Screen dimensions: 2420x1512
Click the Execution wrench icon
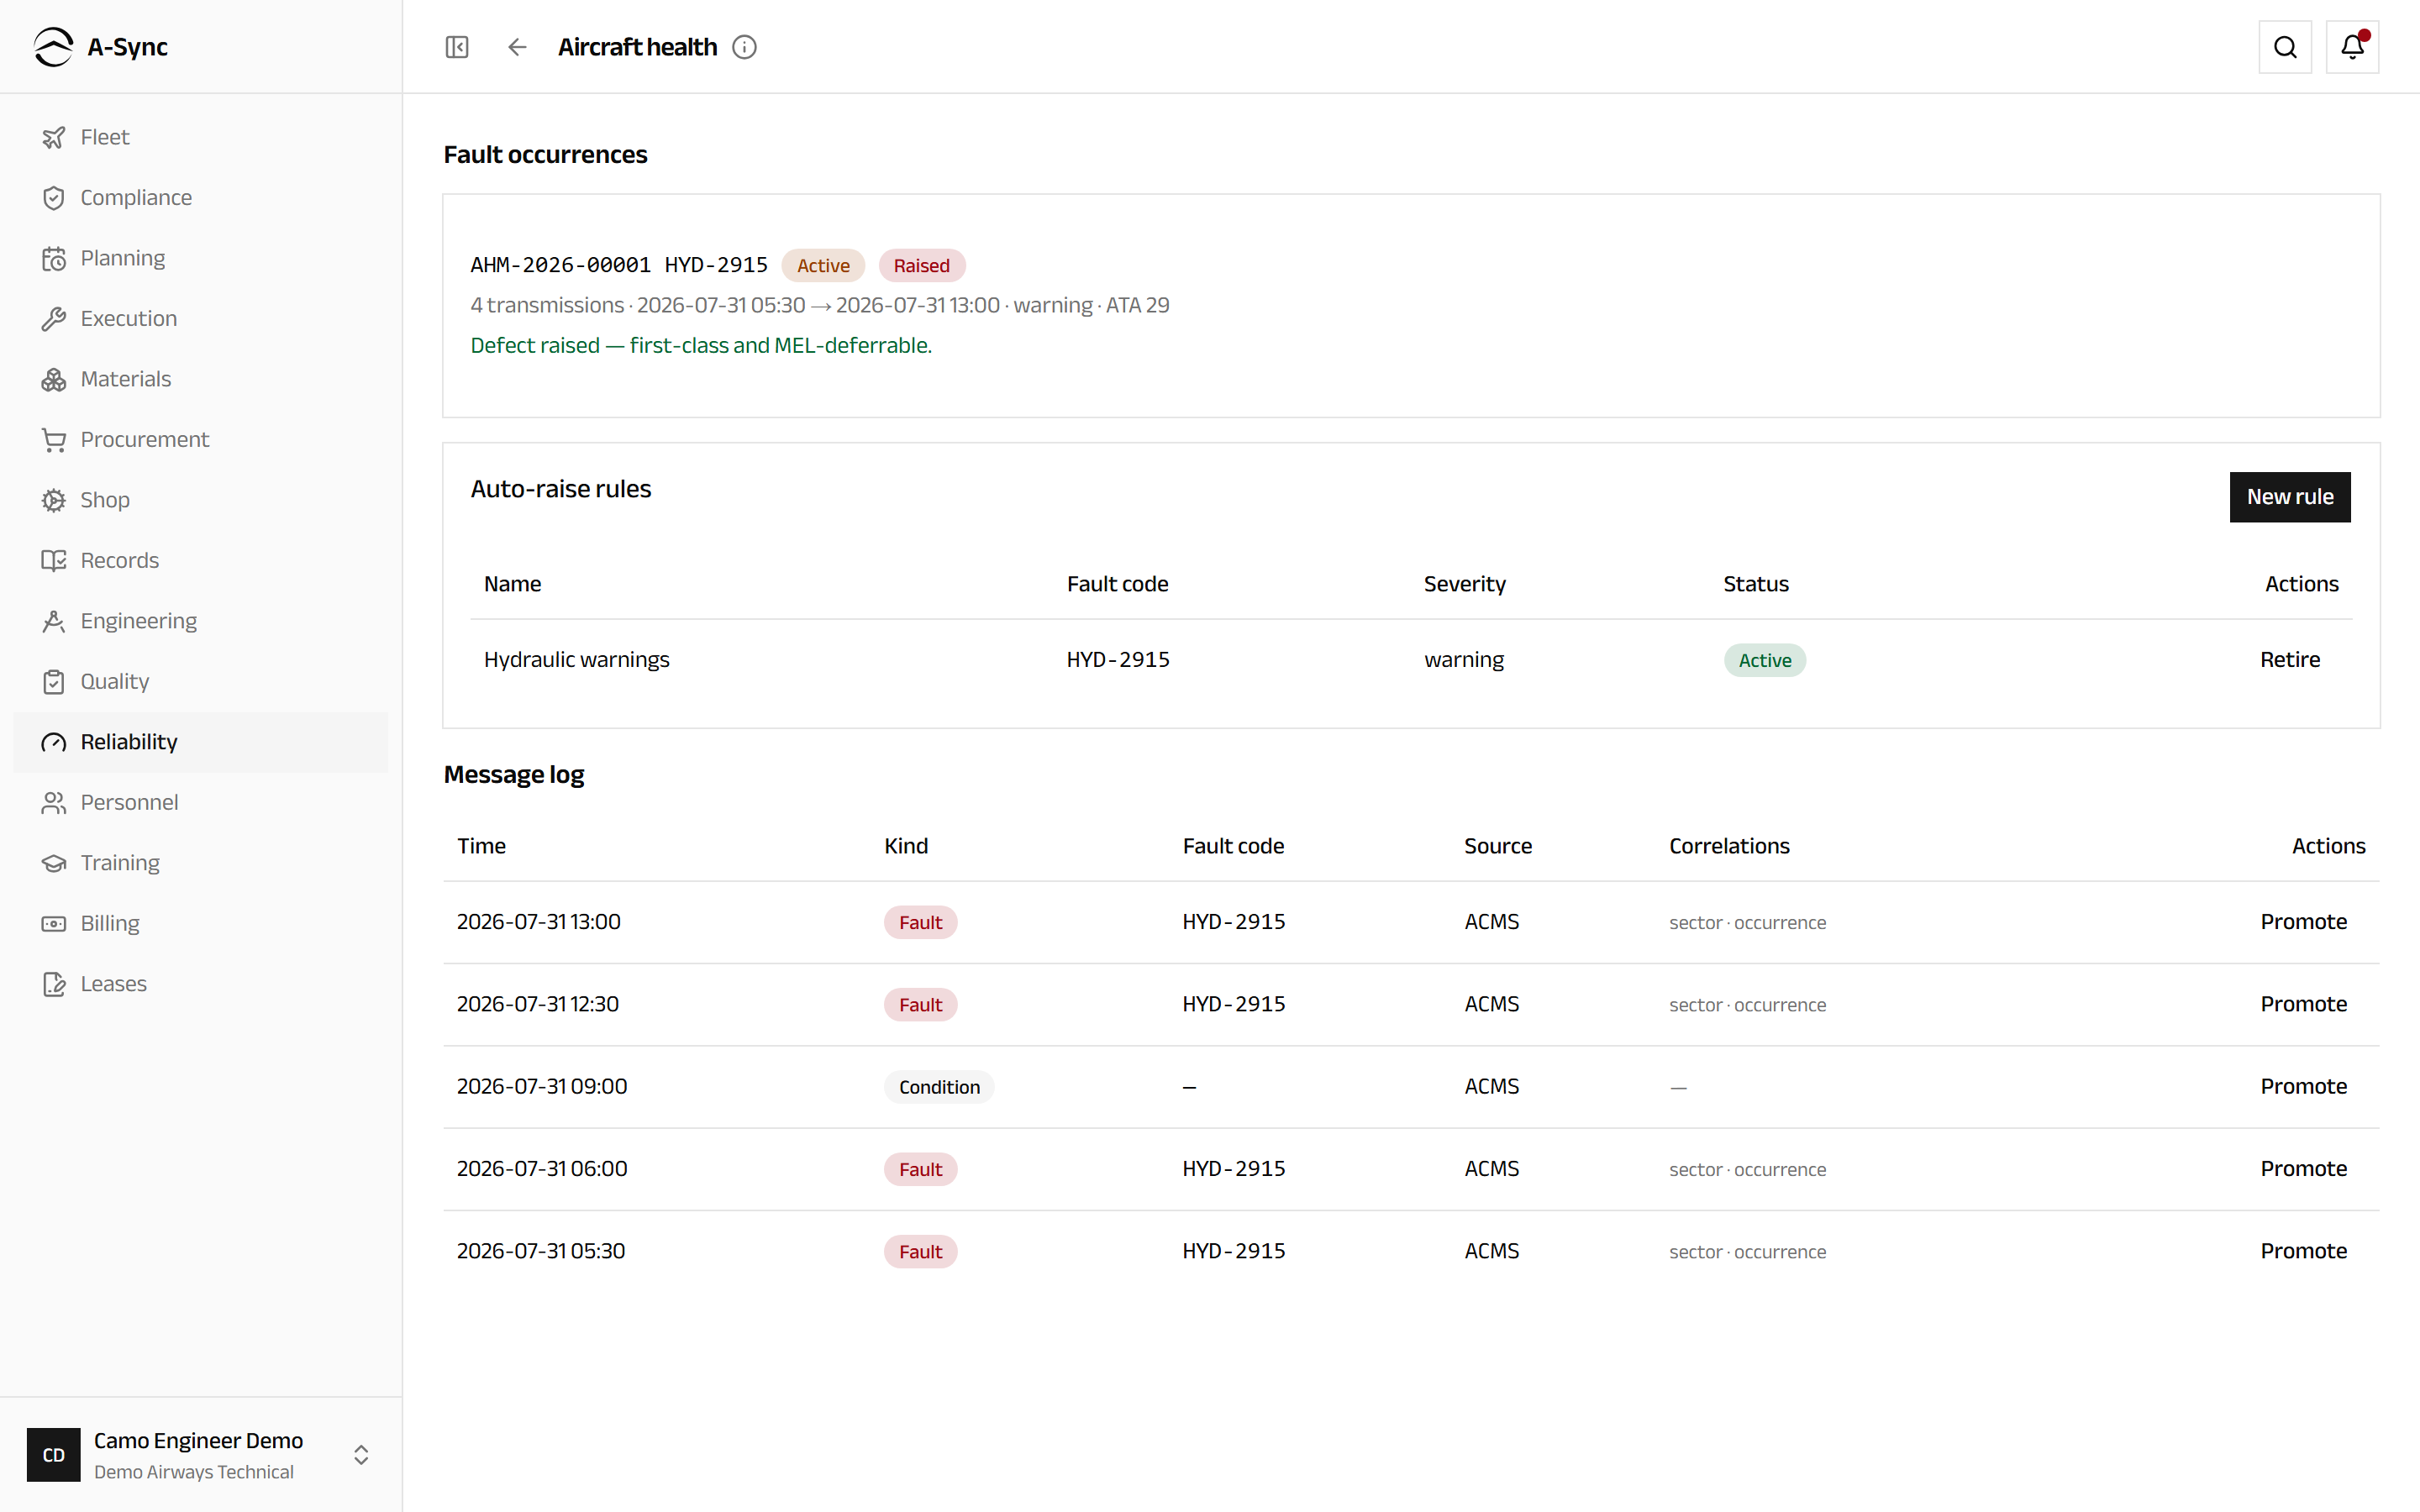54,319
